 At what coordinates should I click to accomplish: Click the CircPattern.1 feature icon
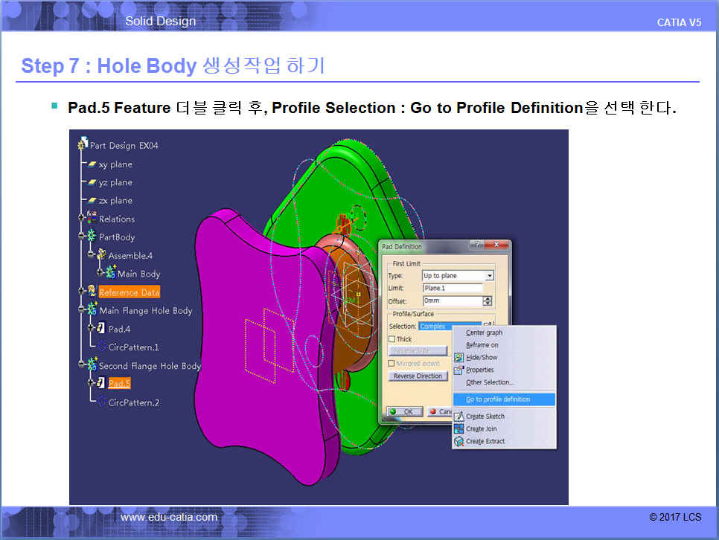coord(101,347)
